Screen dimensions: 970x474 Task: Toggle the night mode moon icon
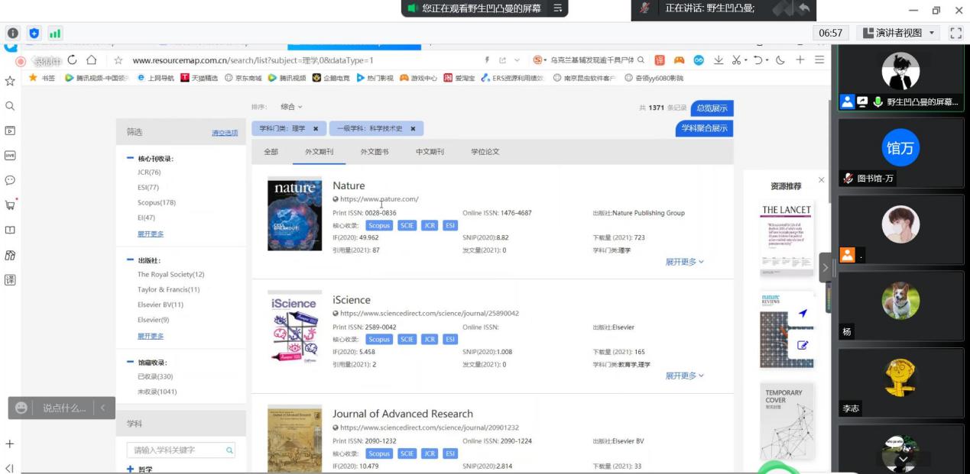[780, 60]
